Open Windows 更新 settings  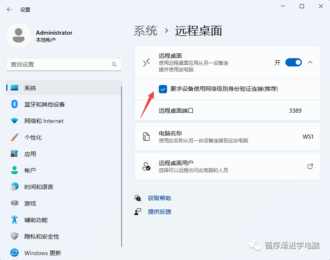(x=64, y=253)
